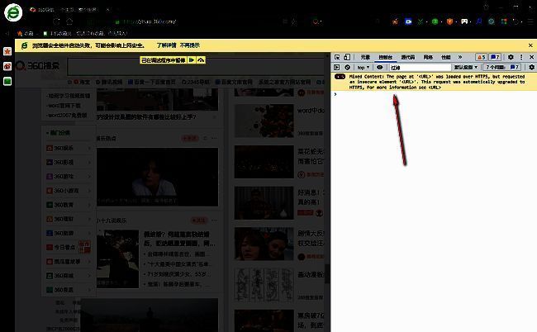Viewport: 537px width, 332px height.
Task: Click the 7个问题 issues button
Action: pyautogui.click(x=503, y=68)
